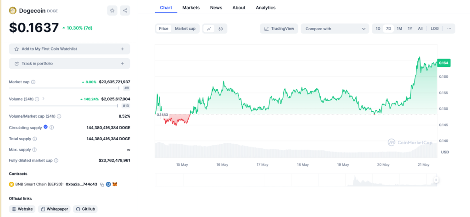Switch to candlestick chart view icon
Image resolution: width=470 pixels, height=217 pixels.
coord(221,29)
